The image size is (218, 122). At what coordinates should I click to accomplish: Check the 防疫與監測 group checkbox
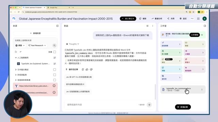tap(54, 75)
